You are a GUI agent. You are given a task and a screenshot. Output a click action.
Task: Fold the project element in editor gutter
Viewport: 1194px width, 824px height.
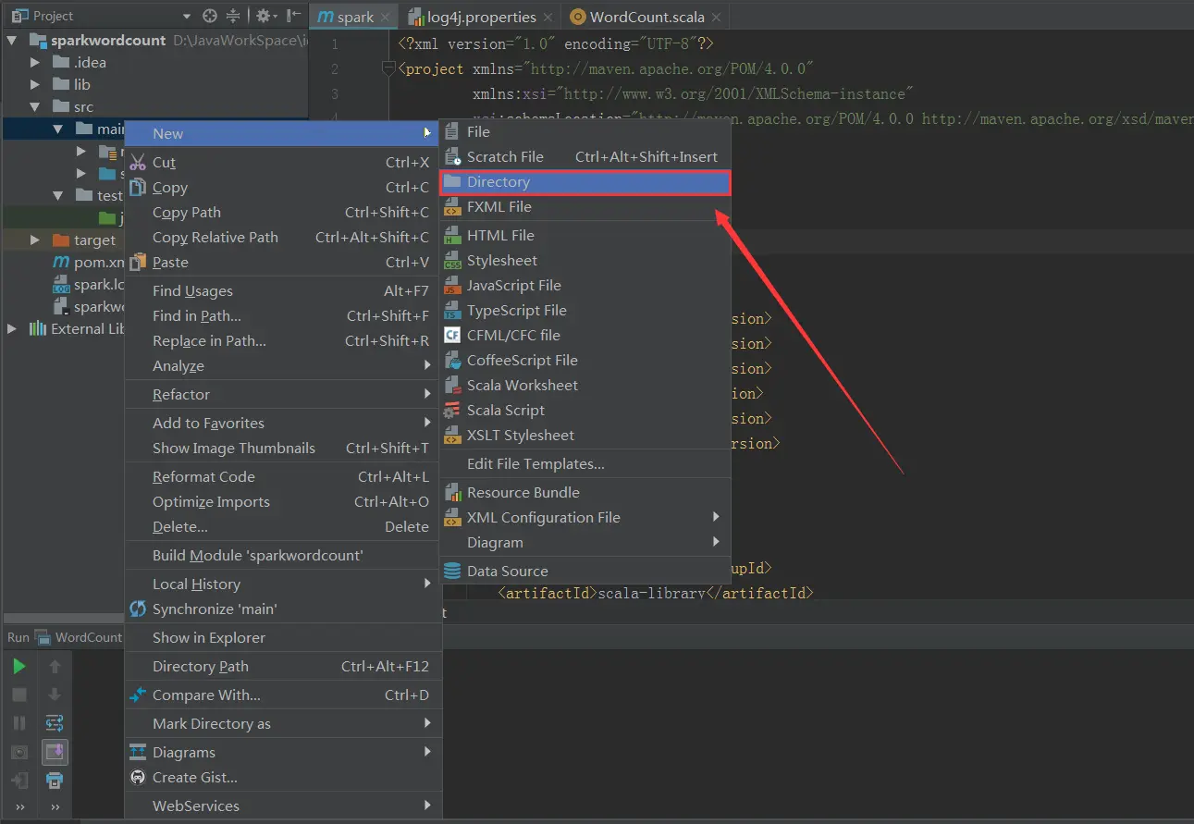(x=389, y=68)
